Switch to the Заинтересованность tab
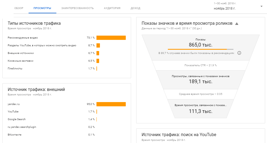 (77, 8)
